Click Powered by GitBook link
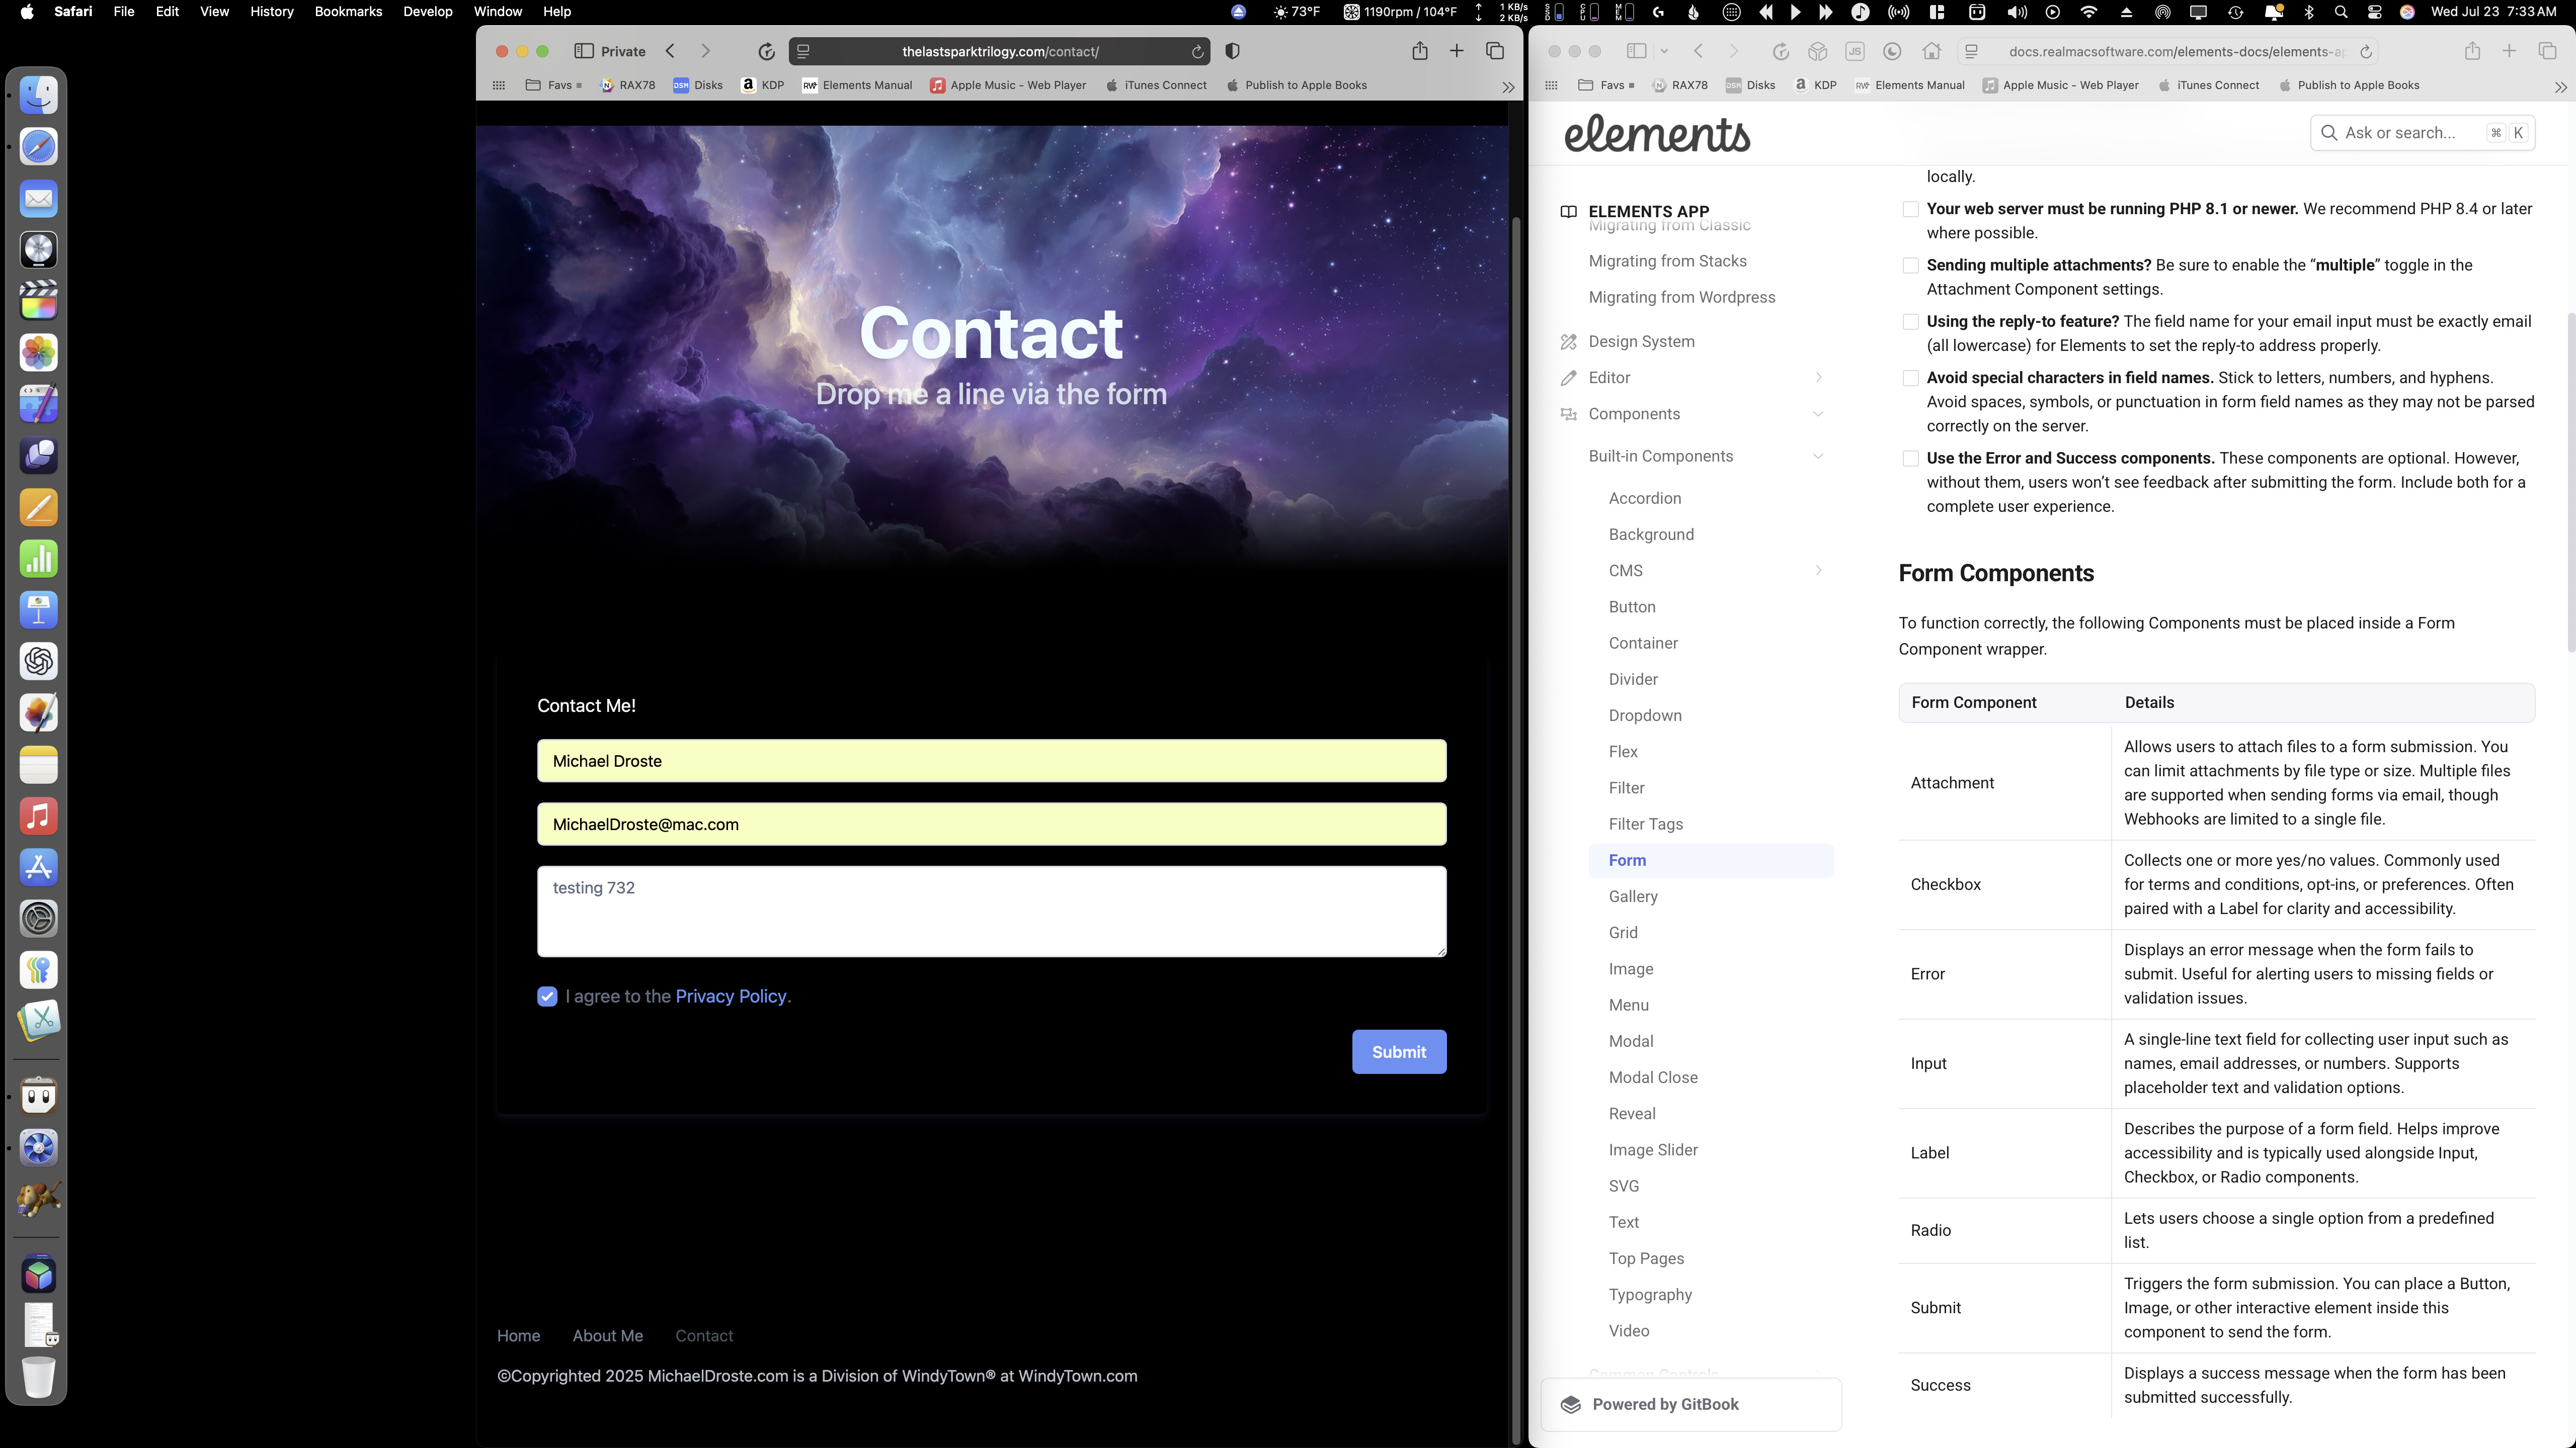Viewport: 2576px width, 1448px height. (x=1691, y=1405)
